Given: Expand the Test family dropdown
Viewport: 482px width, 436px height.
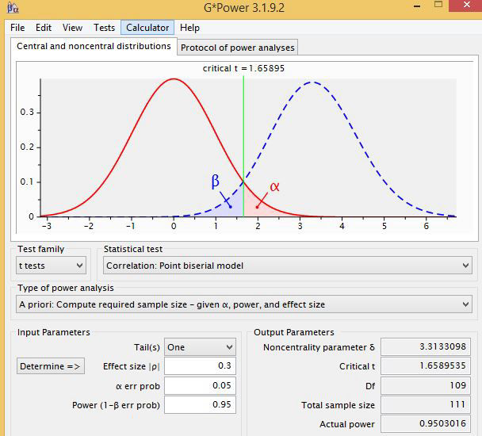Looking at the screenshot, I should [52, 266].
